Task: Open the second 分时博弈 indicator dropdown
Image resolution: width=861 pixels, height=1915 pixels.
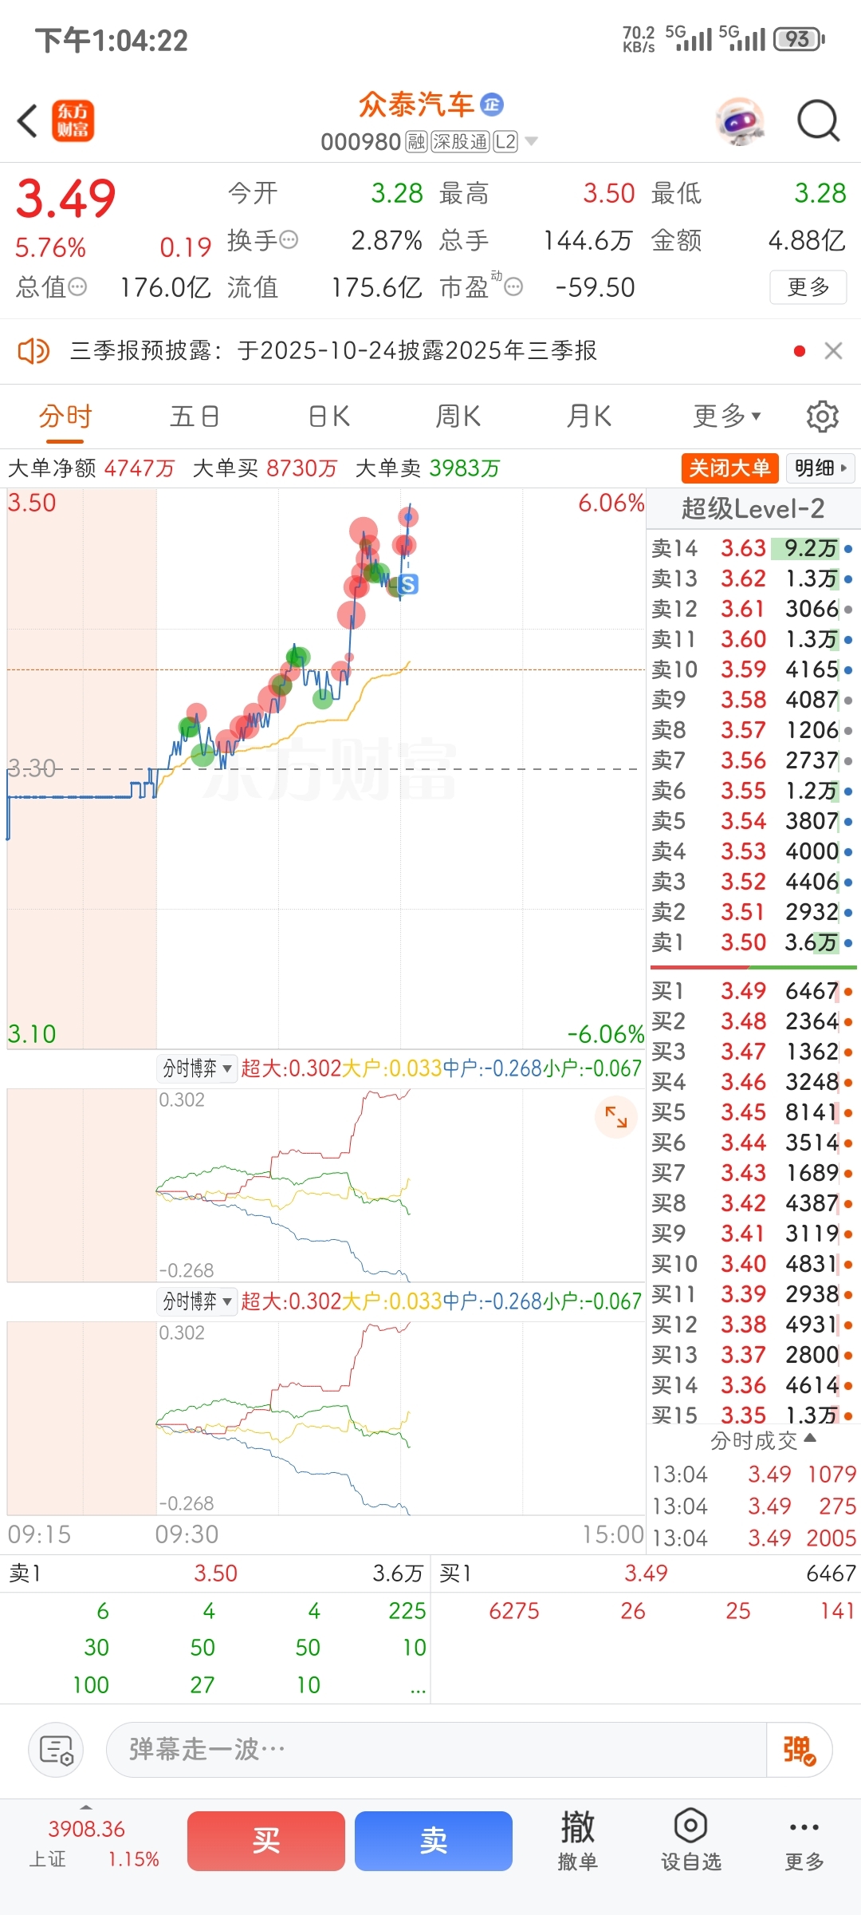Action: coord(198,1301)
